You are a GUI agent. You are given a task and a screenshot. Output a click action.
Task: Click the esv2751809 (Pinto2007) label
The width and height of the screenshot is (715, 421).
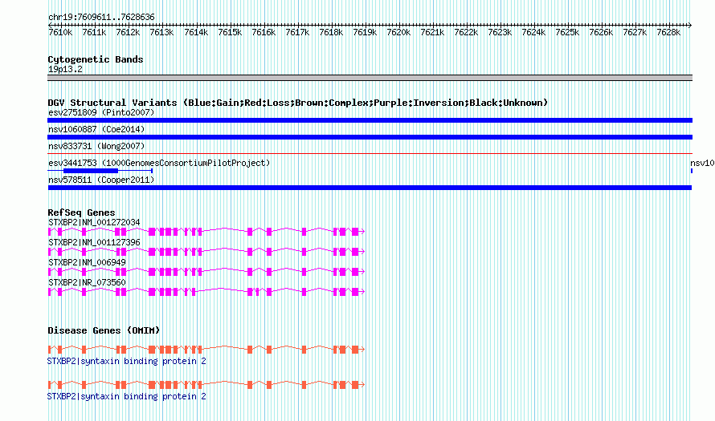click(x=101, y=112)
